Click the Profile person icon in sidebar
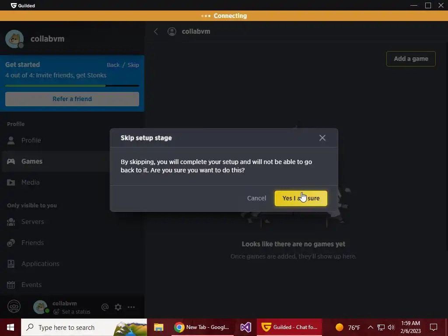Image resolution: width=448 pixels, height=336 pixels. tap(11, 140)
